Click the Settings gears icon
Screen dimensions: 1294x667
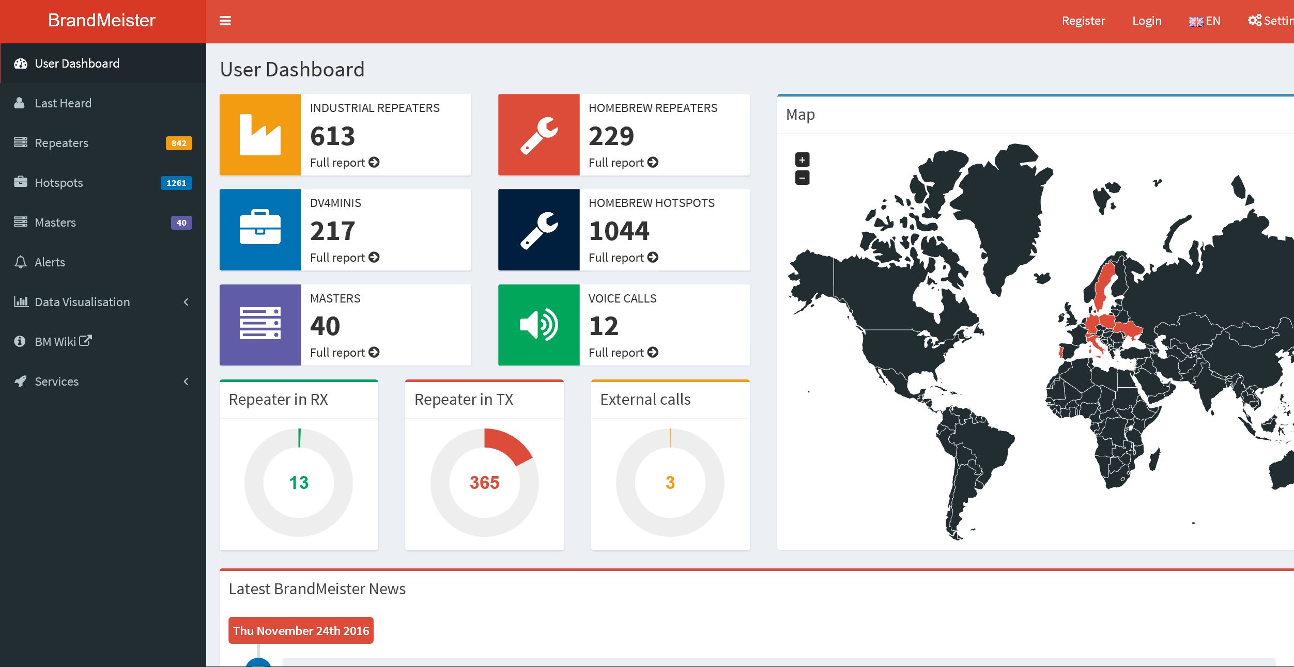tap(1255, 20)
